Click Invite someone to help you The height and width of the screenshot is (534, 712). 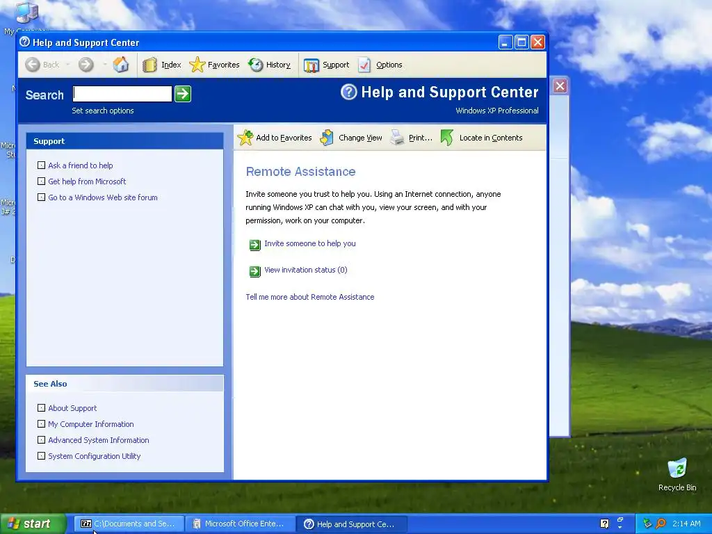coord(309,243)
